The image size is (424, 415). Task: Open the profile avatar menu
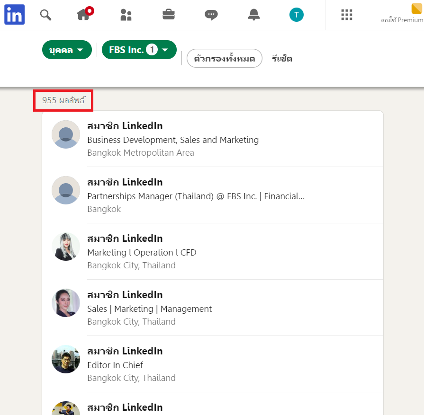tap(297, 15)
